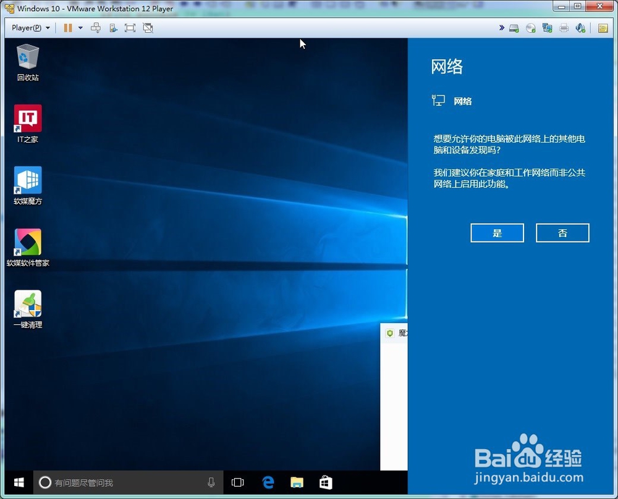Screen dimensions: 618x499
Task: Expand hidden devices chevron in toolbar
Action: [501, 28]
